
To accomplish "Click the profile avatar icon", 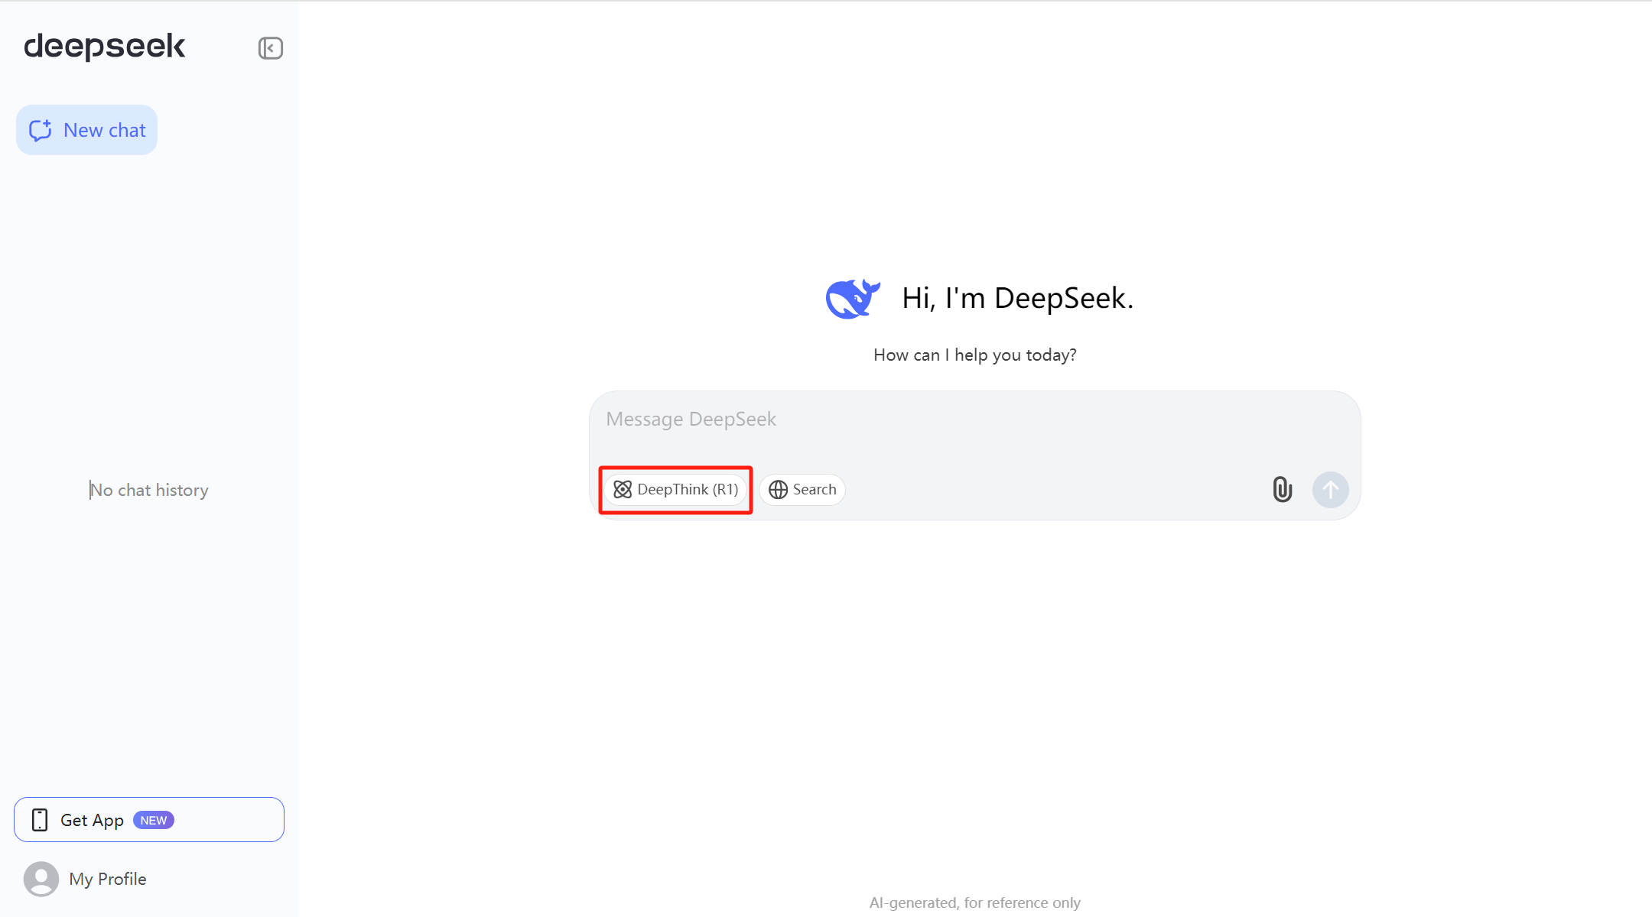I will 41,879.
